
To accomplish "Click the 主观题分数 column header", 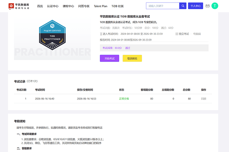I will click(x=168, y=90).
